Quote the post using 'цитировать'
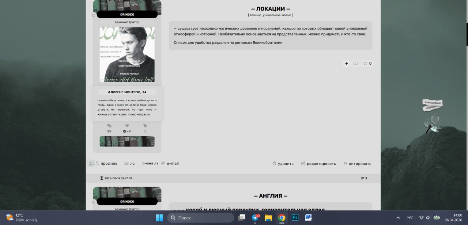468x225 pixels. (357, 164)
